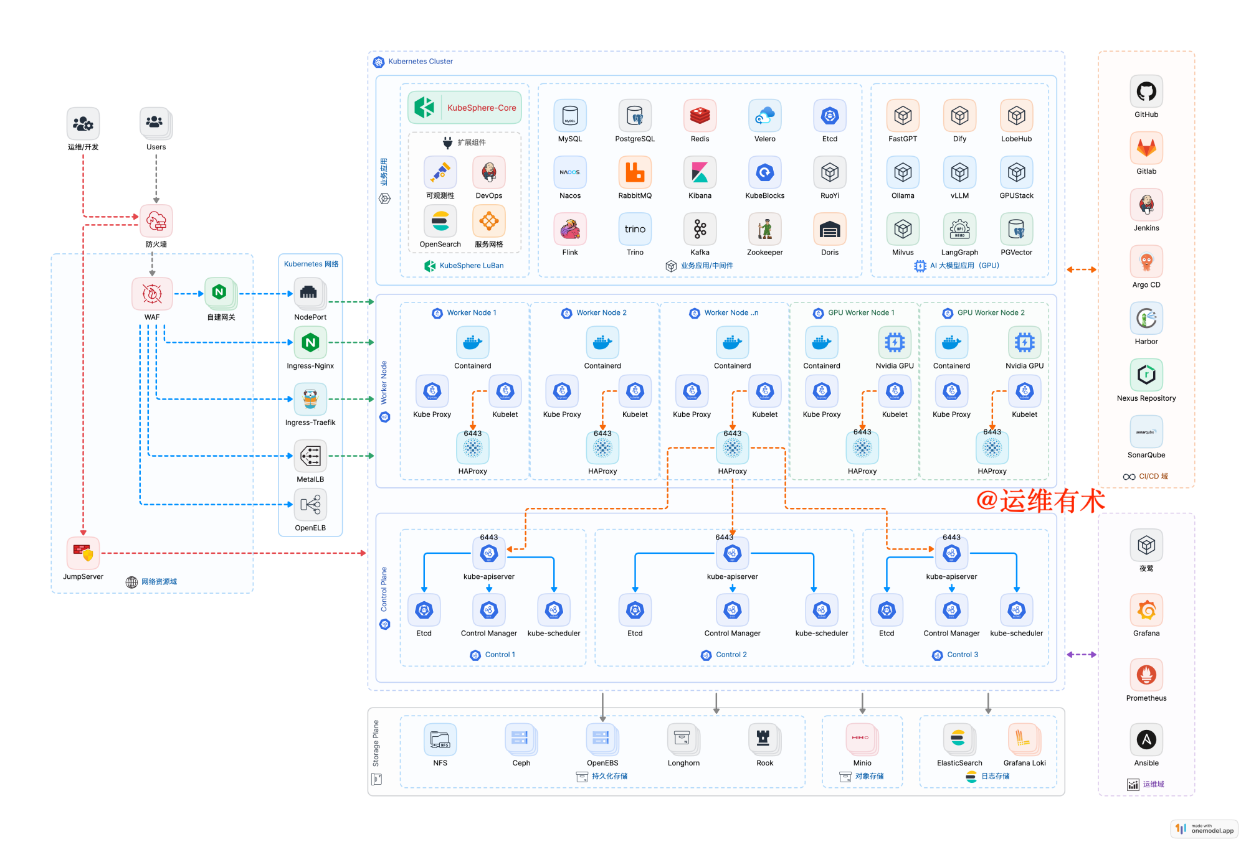This screenshot has width=1246, height=847.
Task: Select the PostgreSQL elephant icon
Action: (635, 116)
